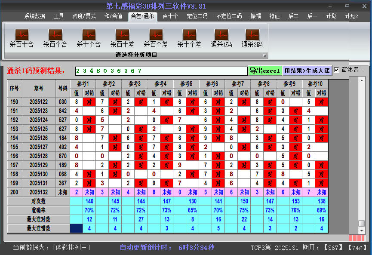
Task: Switch to the 不定位二码 tab
Action: click(229, 16)
